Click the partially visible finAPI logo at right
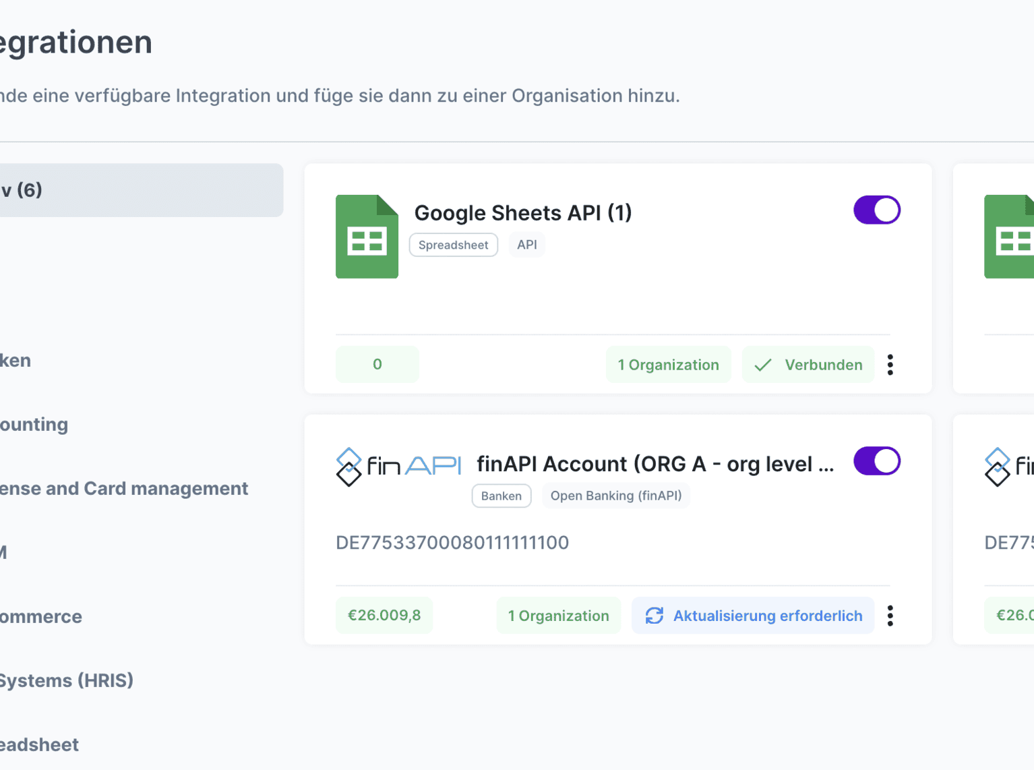The height and width of the screenshot is (770, 1034). 1009,466
